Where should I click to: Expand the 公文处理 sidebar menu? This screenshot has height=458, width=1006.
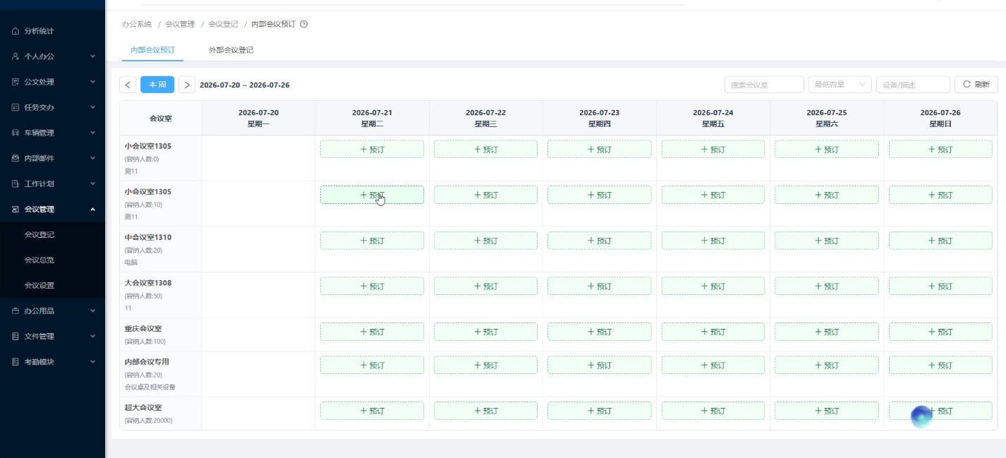pos(52,82)
